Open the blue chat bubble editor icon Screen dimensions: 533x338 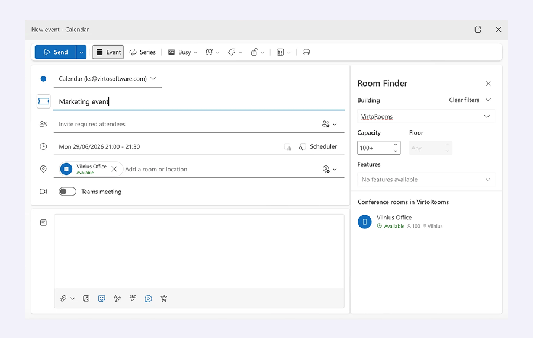(148, 298)
